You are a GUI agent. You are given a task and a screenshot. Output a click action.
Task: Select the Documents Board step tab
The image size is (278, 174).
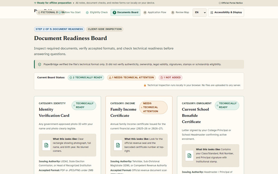(126, 12)
